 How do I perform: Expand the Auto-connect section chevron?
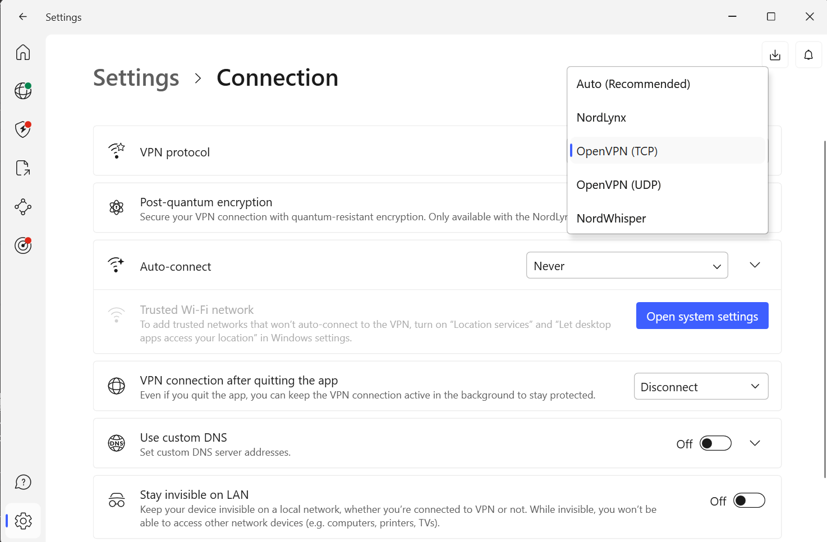pyautogui.click(x=755, y=265)
